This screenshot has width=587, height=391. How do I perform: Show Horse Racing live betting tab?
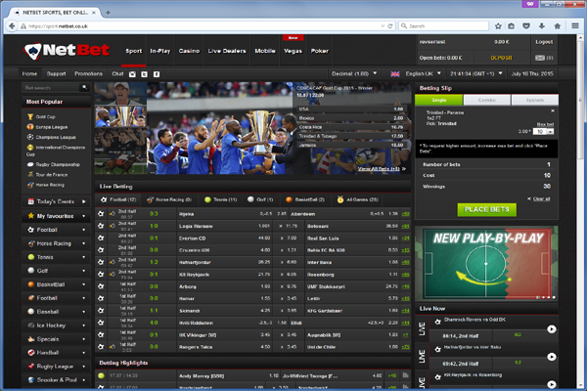pyautogui.click(x=169, y=199)
